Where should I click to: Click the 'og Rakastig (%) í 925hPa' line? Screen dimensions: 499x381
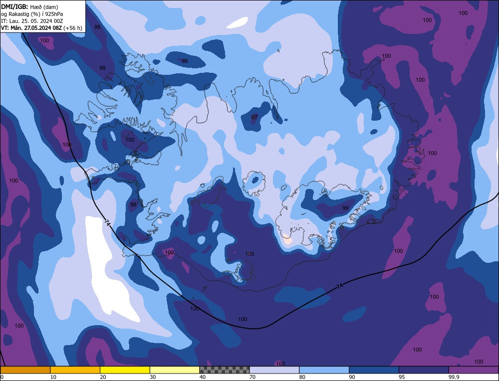(x=32, y=14)
